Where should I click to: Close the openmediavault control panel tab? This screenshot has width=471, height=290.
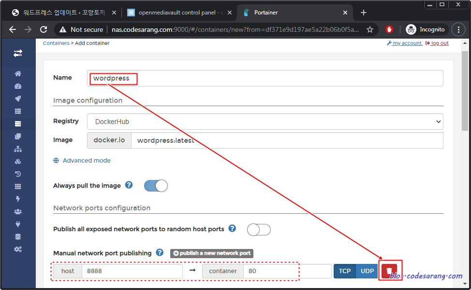[230, 13]
